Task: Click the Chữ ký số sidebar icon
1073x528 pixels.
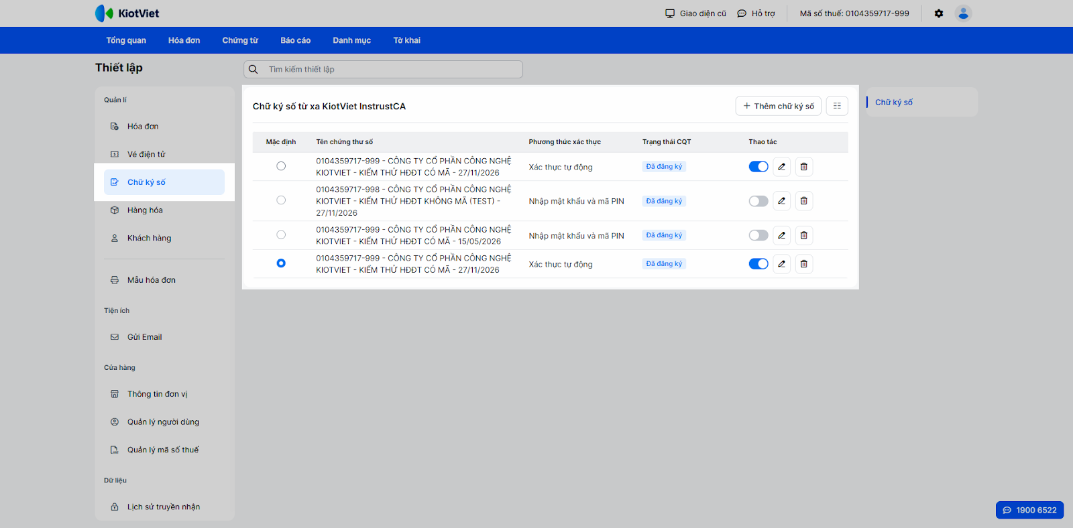Action: coord(115,182)
